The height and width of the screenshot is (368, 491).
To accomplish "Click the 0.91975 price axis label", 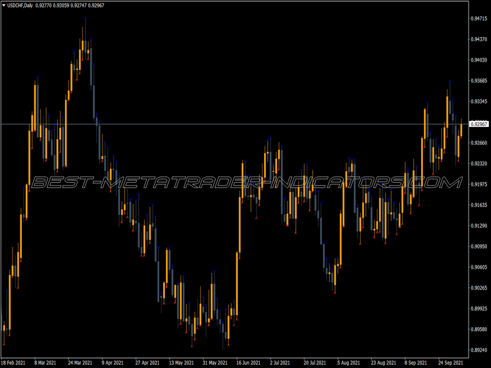I will coord(479,184).
